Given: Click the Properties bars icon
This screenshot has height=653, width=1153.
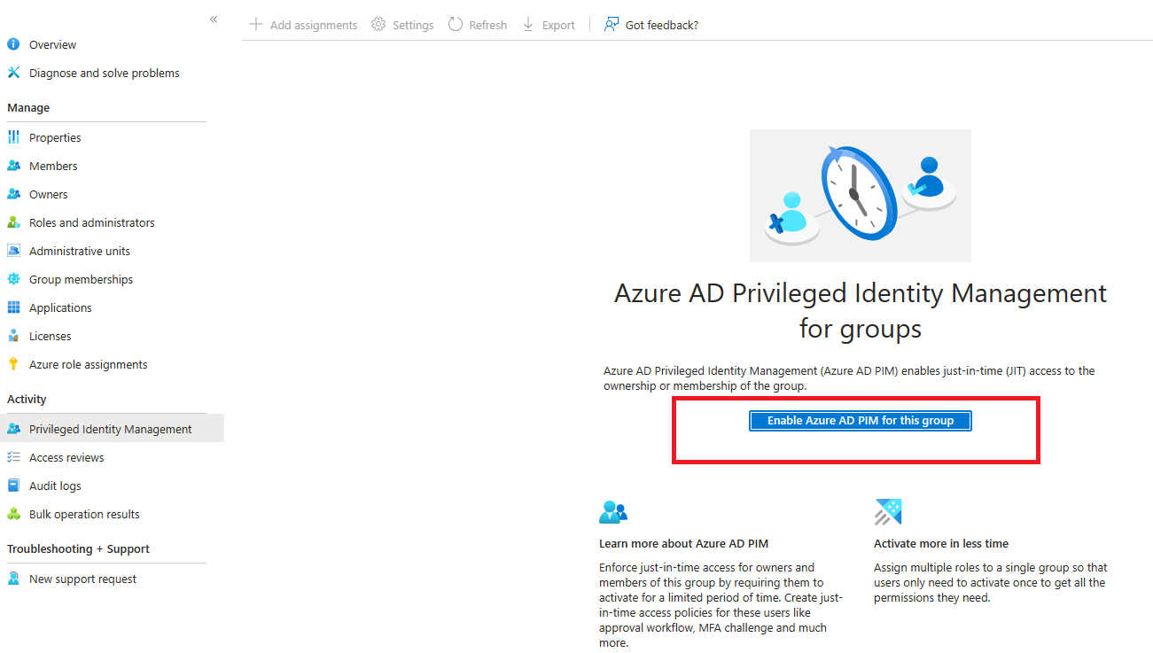Looking at the screenshot, I should tap(13, 137).
